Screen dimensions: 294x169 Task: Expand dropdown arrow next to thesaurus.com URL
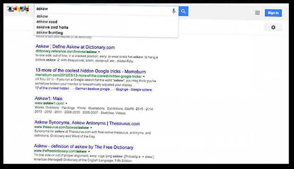click(x=91, y=128)
